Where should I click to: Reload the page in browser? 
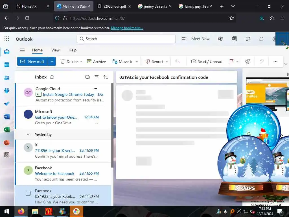click(27, 18)
